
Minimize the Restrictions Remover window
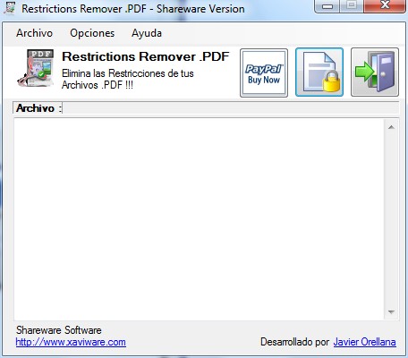tap(327, 6)
